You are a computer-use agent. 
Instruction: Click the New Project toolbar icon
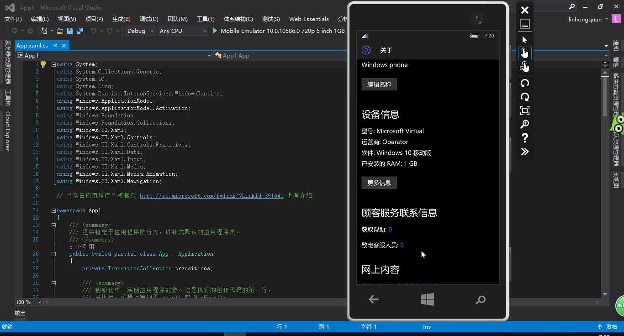click(44, 31)
